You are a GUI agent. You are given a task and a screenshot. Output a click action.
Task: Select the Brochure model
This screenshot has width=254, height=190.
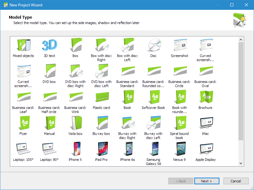[205, 100]
